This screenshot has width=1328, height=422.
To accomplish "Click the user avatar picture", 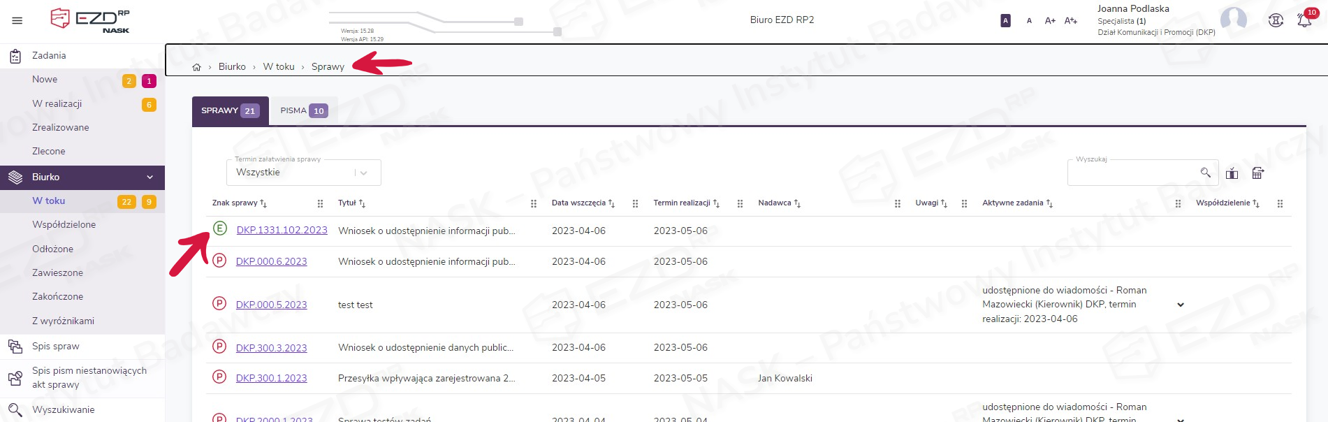I will coord(1233,19).
